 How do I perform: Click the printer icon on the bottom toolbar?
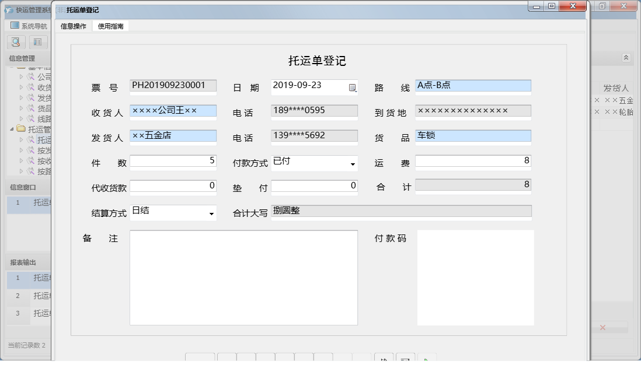tap(405, 360)
